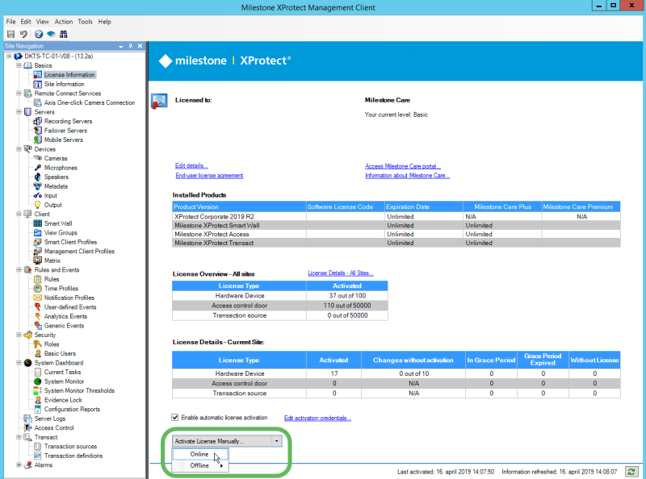
Task: Click the Save toolbar icon
Action: 10,34
